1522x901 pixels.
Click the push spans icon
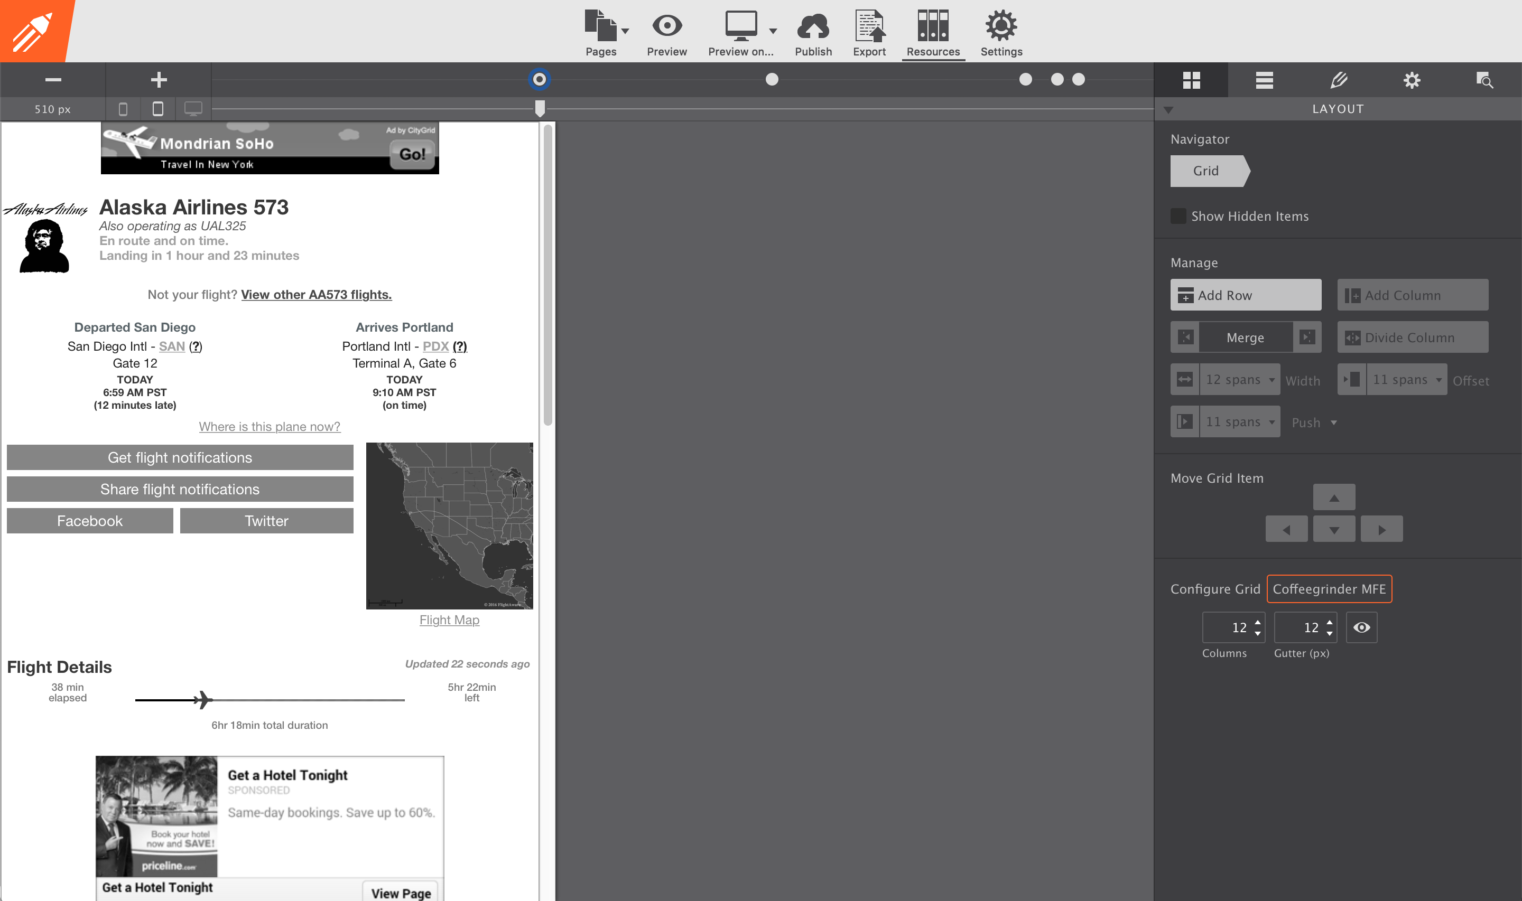(1185, 421)
